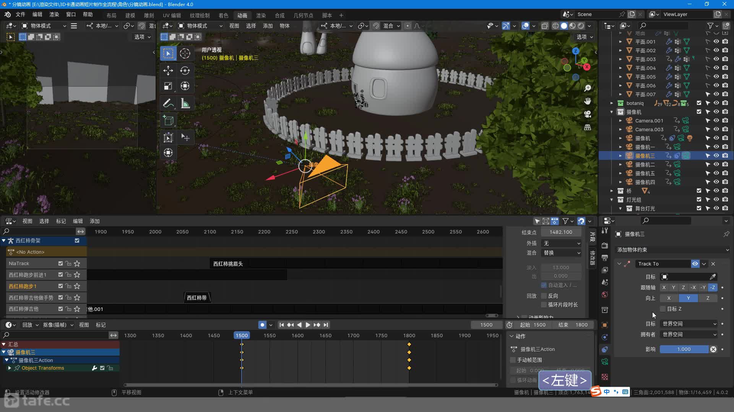Set 向上 up axis to Z

708,298
